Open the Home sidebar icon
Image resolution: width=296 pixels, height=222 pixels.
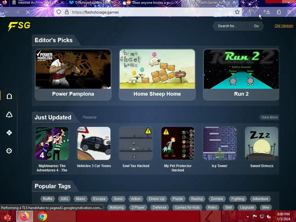(x=9, y=96)
